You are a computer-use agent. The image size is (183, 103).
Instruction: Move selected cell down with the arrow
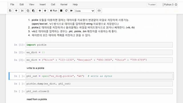pyautogui.click(x=45, y=11)
